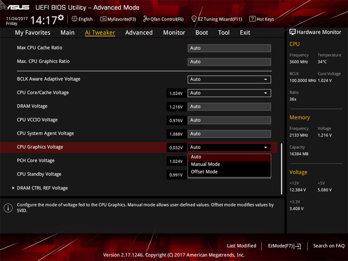348x261 pixels.
Task: Click the Max. CPU Graphics Ratio field
Action: coord(229,62)
